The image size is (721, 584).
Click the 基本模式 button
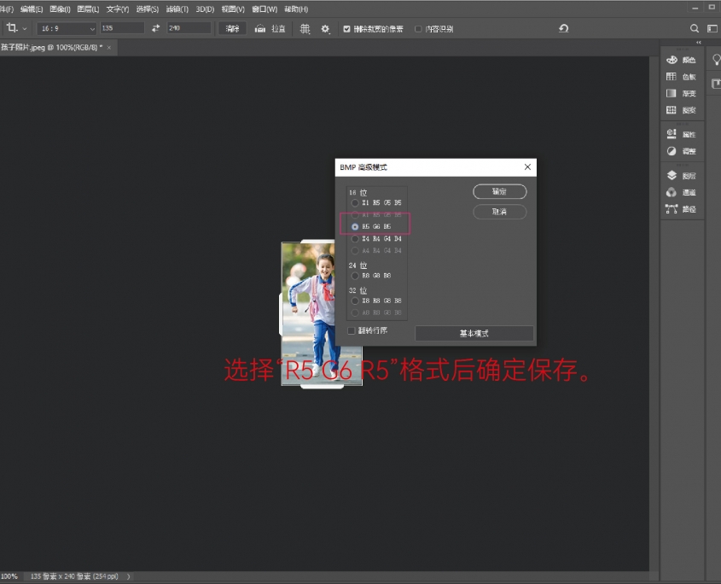tap(474, 333)
